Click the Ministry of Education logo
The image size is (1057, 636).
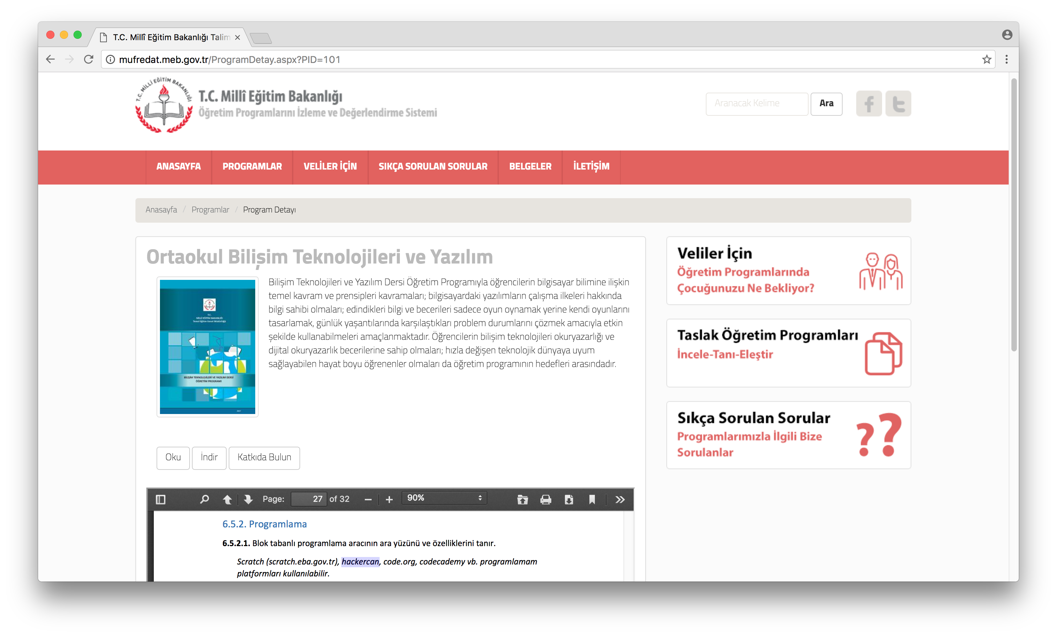pyautogui.click(x=164, y=105)
